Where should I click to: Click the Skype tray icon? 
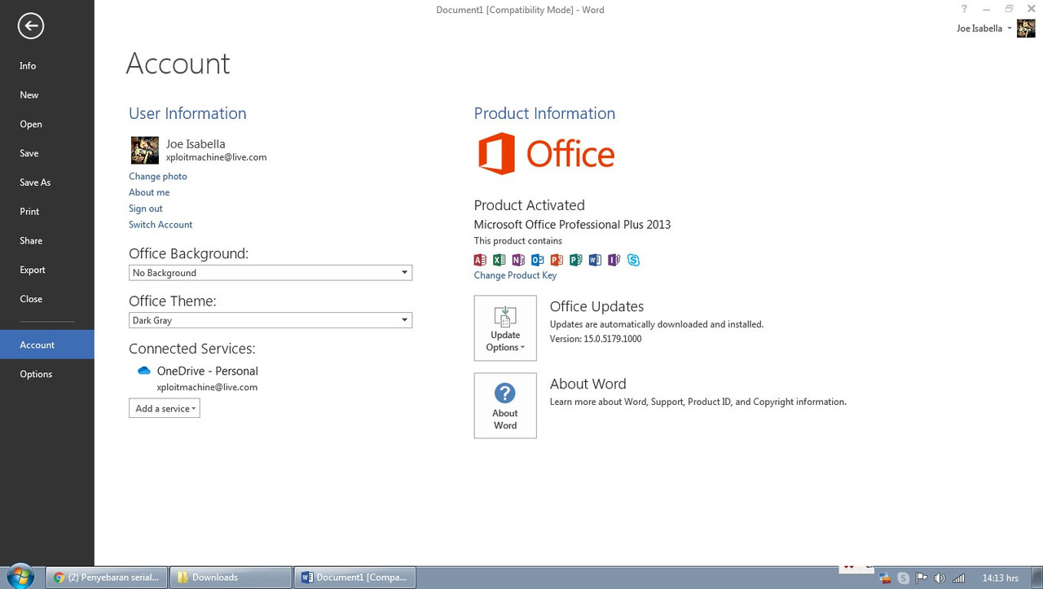click(x=904, y=578)
